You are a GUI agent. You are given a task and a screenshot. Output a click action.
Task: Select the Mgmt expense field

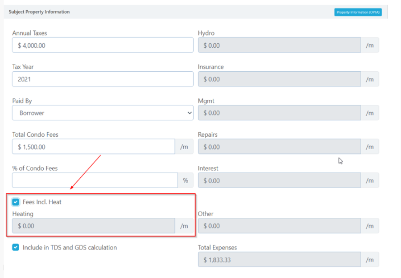(279, 113)
